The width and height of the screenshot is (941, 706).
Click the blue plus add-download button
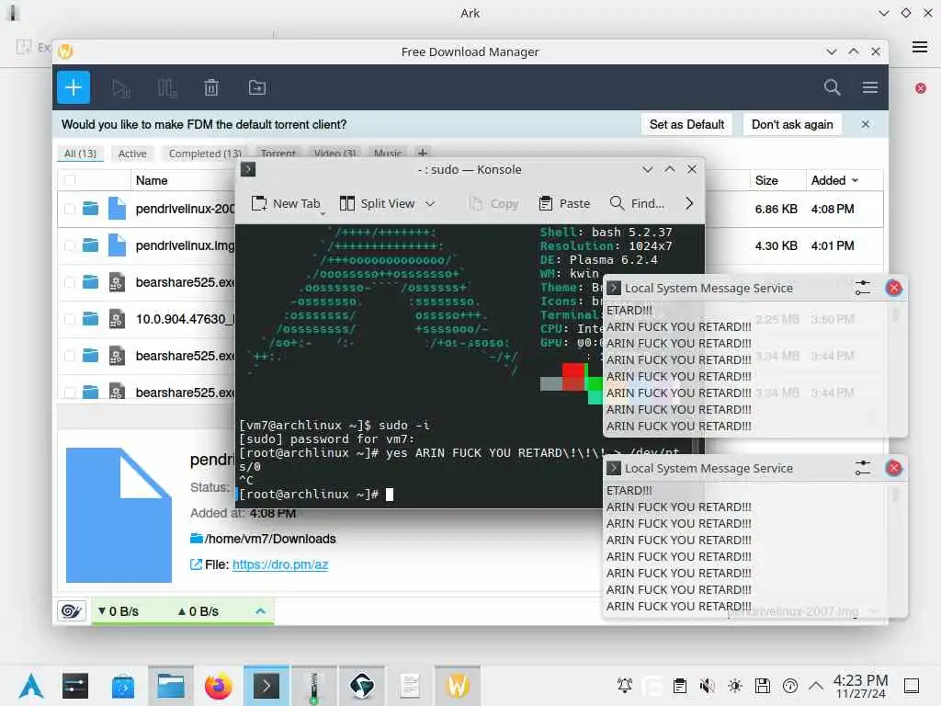(x=74, y=87)
